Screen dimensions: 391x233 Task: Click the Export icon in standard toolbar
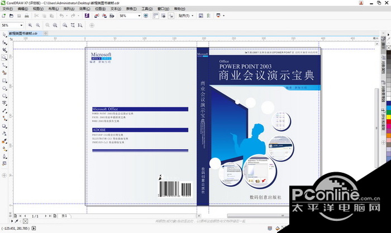(x=104, y=16)
